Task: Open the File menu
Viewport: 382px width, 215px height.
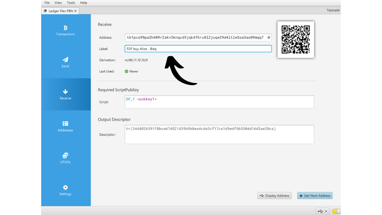Action: click(x=47, y=3)
